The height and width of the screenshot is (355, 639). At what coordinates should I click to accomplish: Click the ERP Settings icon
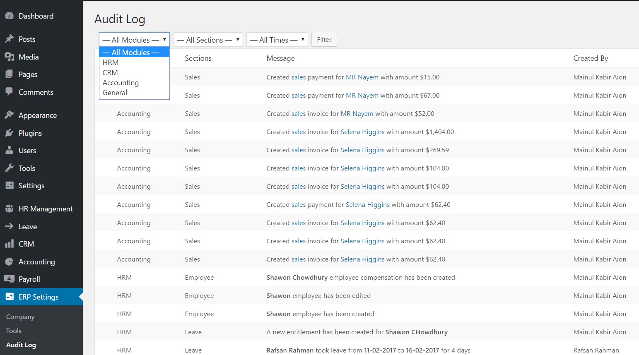pyautogui.click(x=9, y=297)
